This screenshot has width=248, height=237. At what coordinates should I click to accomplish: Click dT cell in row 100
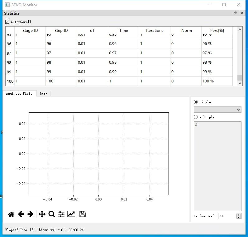[92, 81]
